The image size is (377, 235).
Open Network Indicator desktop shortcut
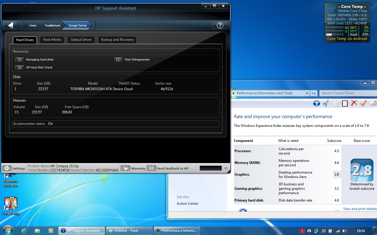11,180
